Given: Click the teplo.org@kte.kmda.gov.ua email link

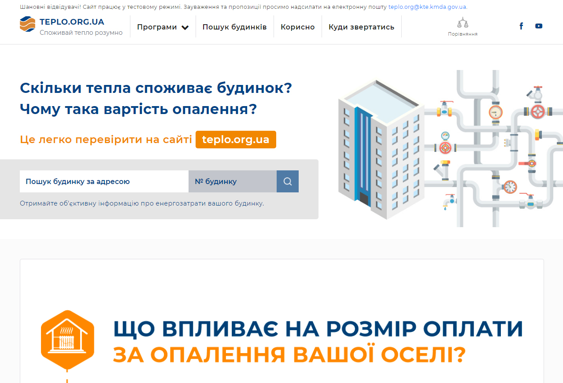Looking at the screenshot, I should coord(427,7).
